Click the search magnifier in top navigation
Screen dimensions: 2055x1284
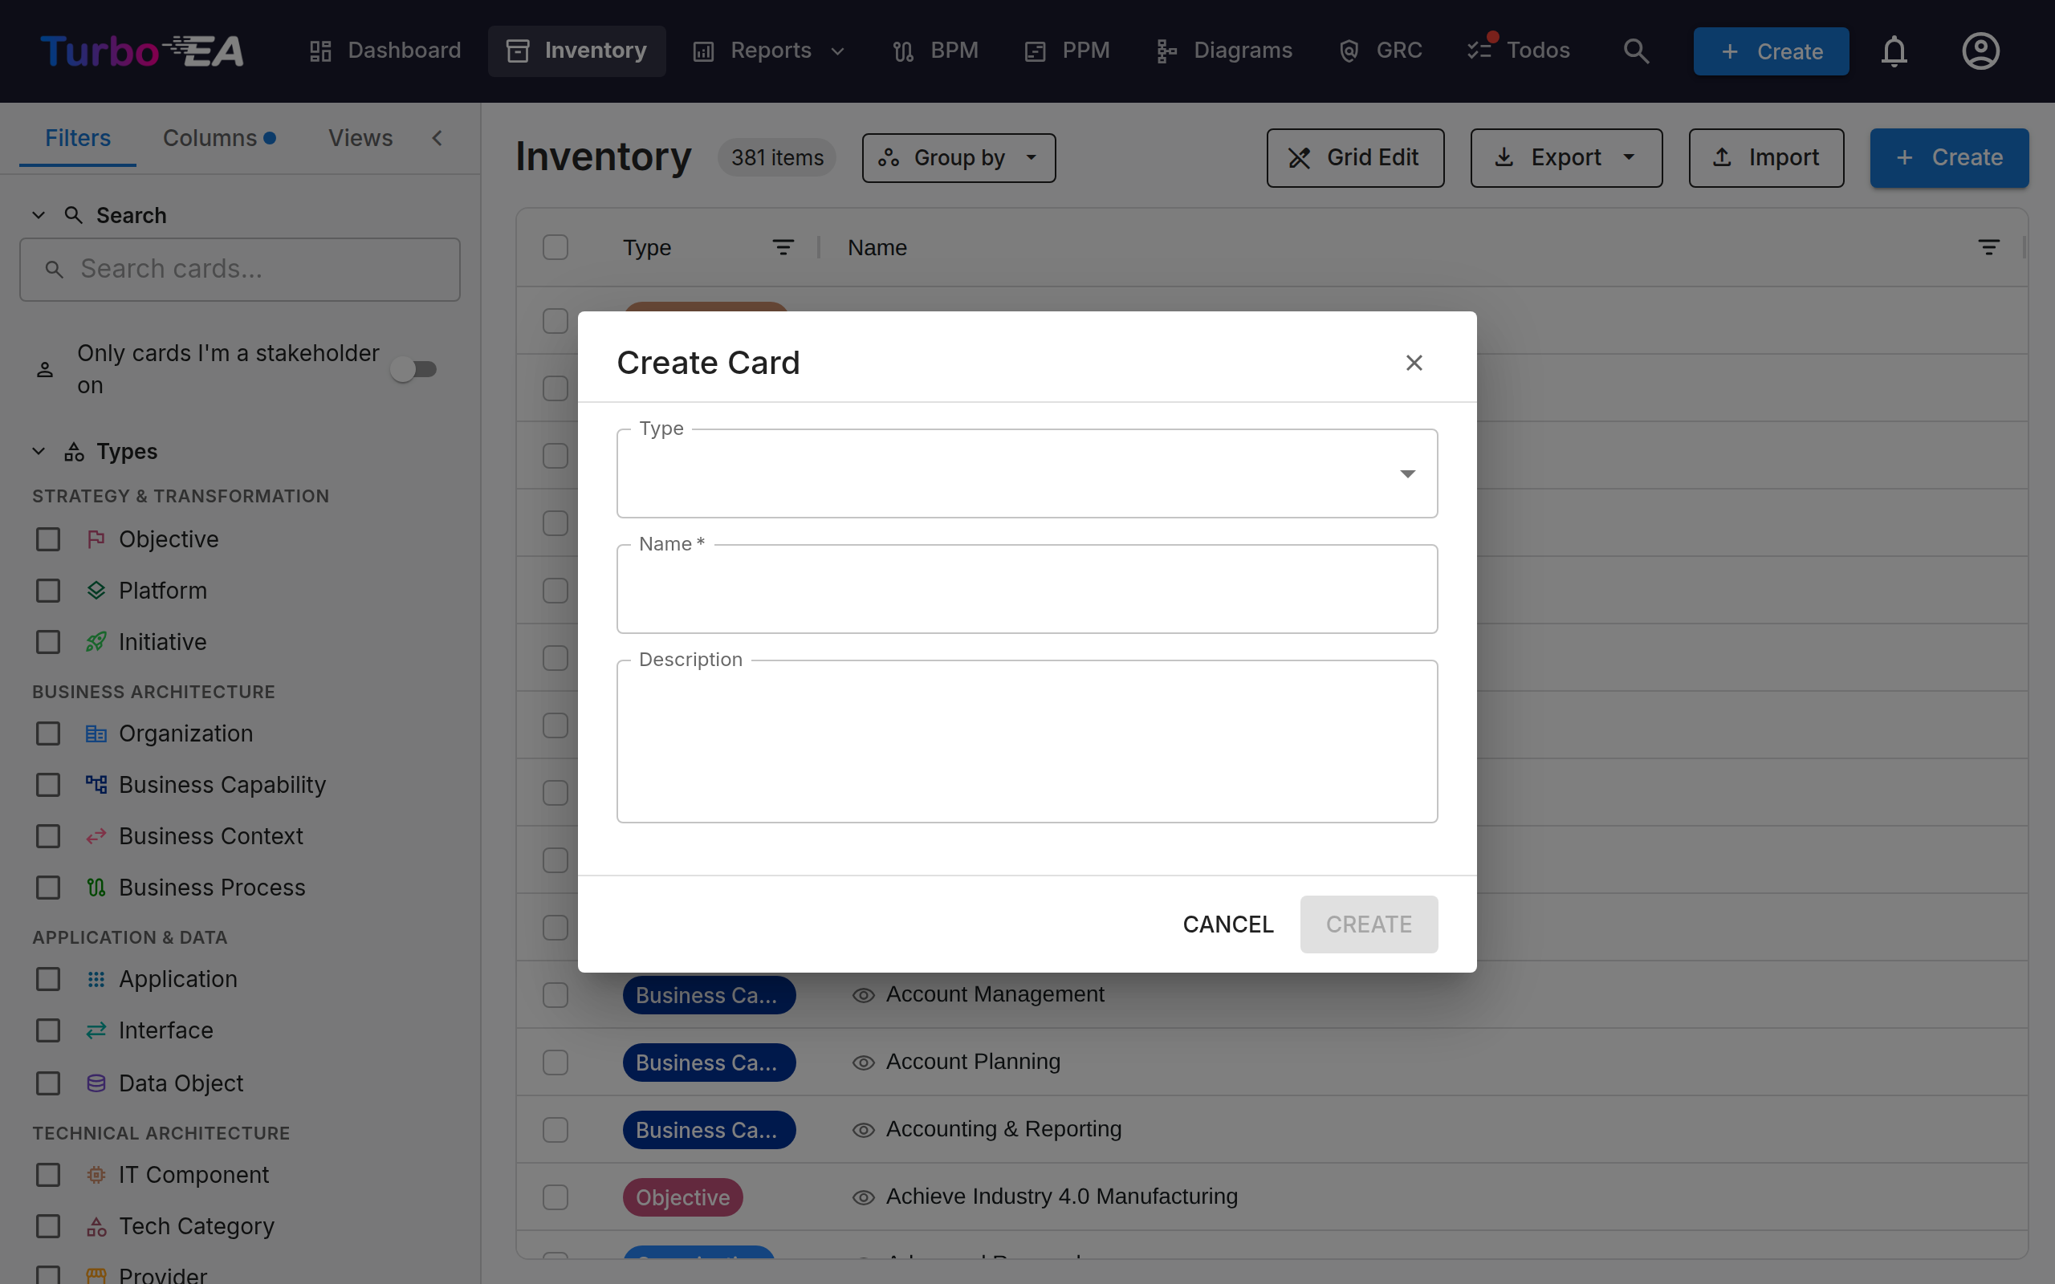tap(1635, 51)
